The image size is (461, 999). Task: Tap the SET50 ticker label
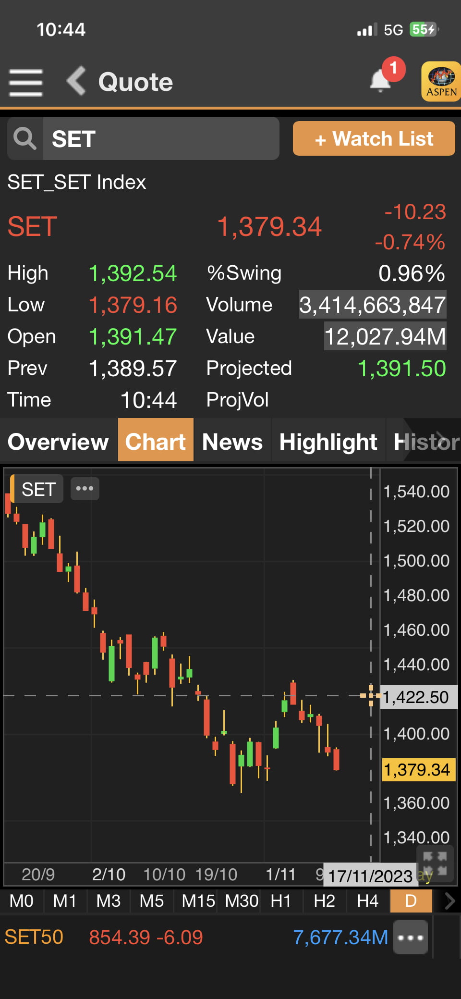pyautogui.click(x=34, y=937)
